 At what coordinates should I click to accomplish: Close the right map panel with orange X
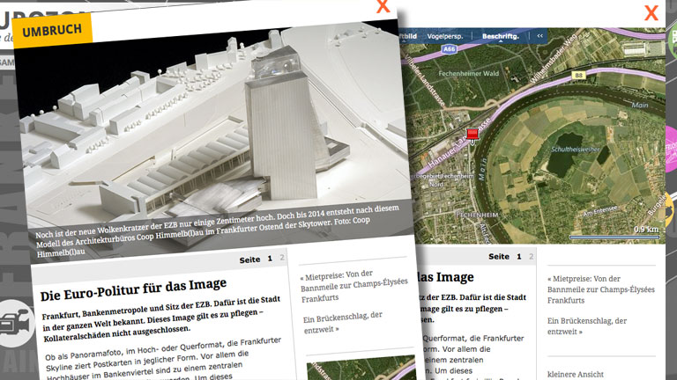point(651,13)
